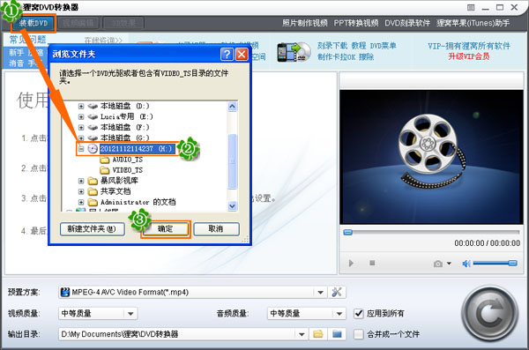Click the large round convert button
This screenshot has height=350, width=529.
pos(489,314)
